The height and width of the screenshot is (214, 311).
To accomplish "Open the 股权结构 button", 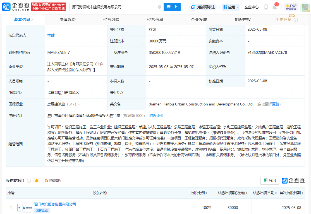I will [x=53, y=181].
